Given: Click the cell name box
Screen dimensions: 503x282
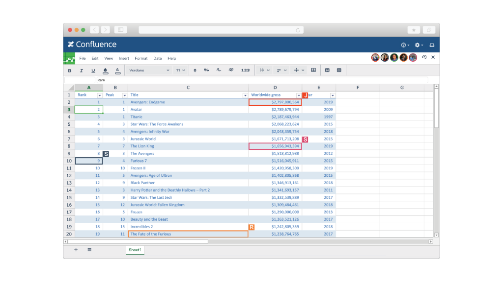Looking at the screenshot, I should click(x=80, y=80).
